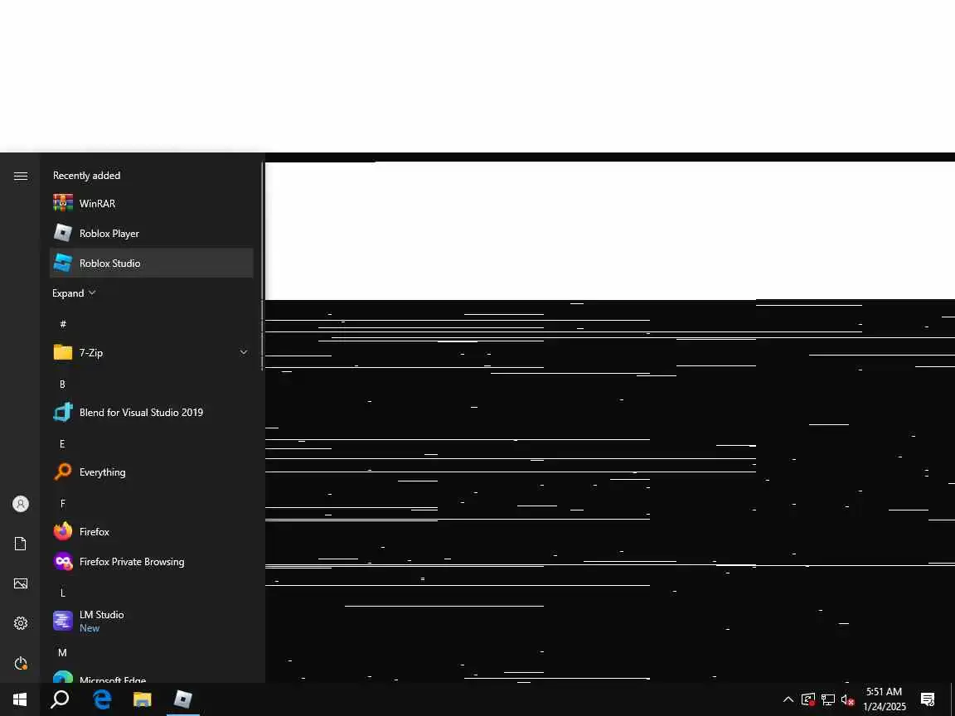This screenshot has height=716, width=955.
Task: Click the Windows Start button
Action: 20,699
